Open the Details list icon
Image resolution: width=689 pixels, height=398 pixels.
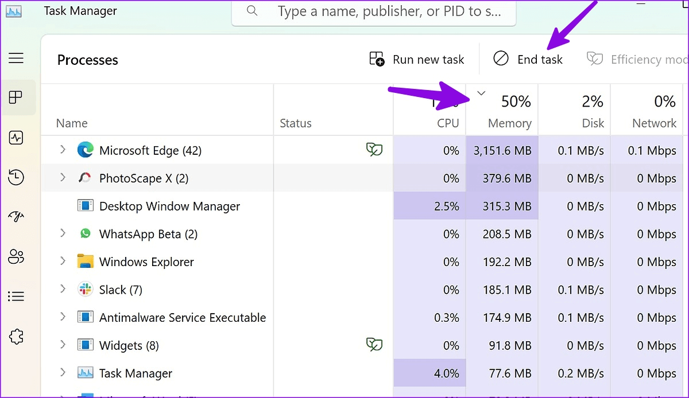16,296
